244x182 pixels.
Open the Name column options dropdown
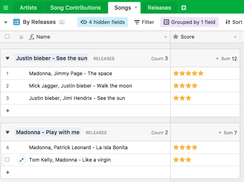166,37
